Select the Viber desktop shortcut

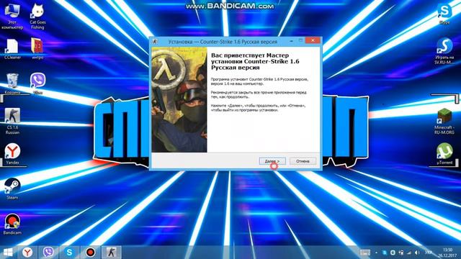point(37,83)
